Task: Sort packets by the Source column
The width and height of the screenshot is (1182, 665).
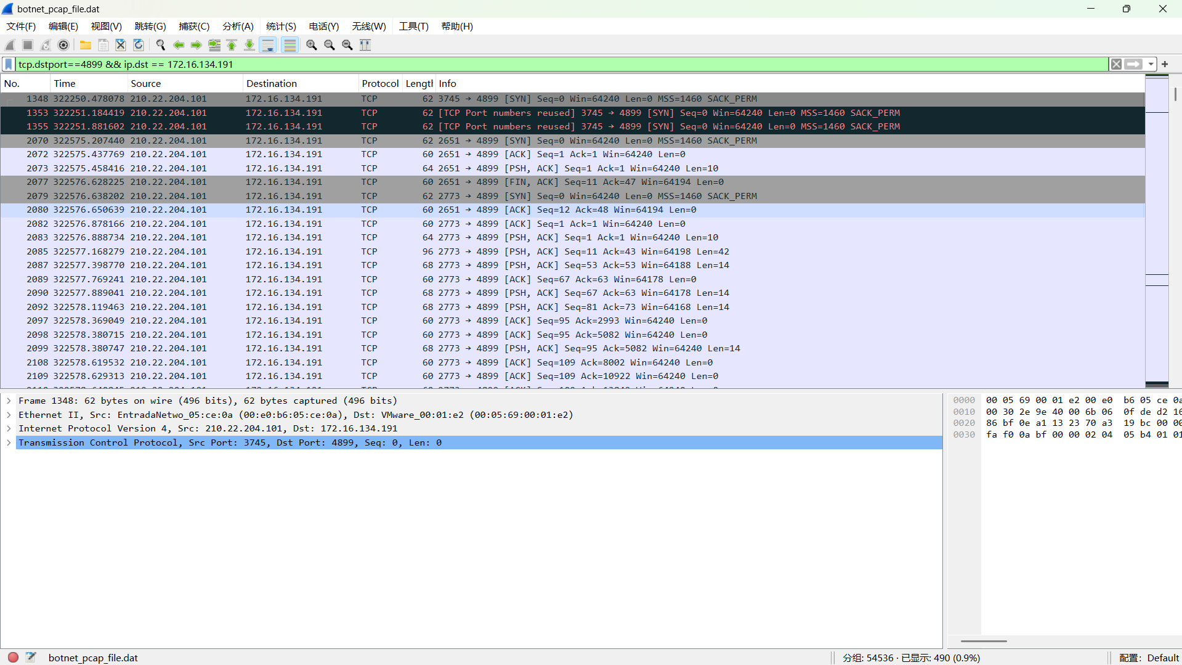Action: pos(185,84)
